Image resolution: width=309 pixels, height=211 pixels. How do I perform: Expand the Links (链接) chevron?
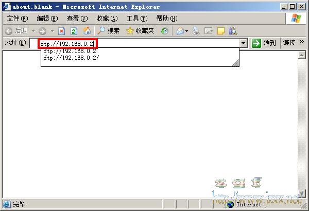[301, 42]
